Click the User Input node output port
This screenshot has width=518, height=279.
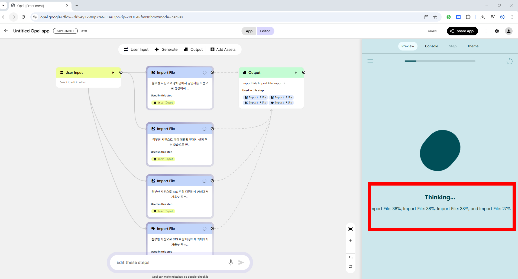(x=121, y=72)
